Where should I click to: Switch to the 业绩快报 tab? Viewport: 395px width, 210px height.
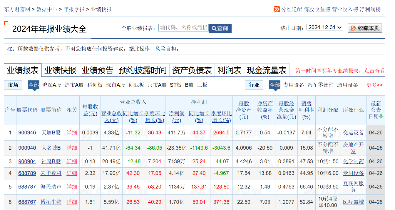pyautogui.click(x=60, y=71)
